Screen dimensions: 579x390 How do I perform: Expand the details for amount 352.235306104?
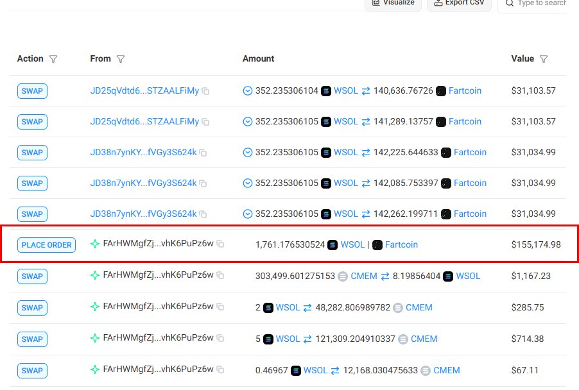(247, 91)
